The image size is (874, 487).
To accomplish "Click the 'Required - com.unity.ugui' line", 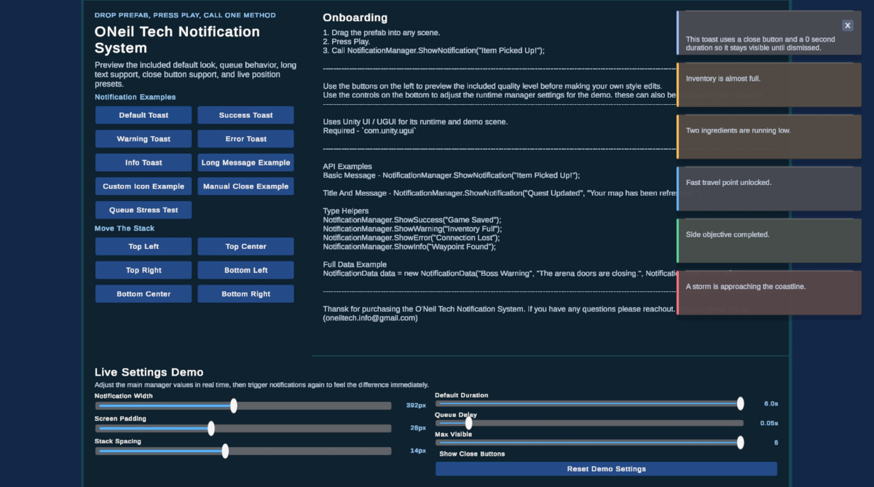I will pos(369,131).
